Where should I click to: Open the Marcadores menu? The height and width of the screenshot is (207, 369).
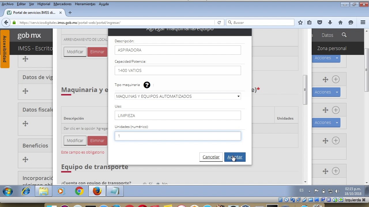pos(63,4)
